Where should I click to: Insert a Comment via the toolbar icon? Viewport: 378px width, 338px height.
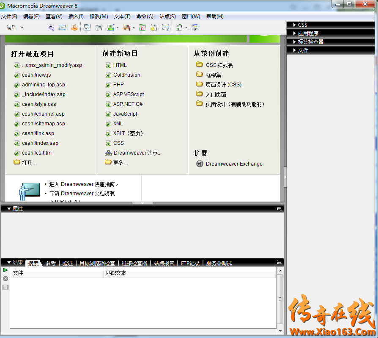(165, 27)
